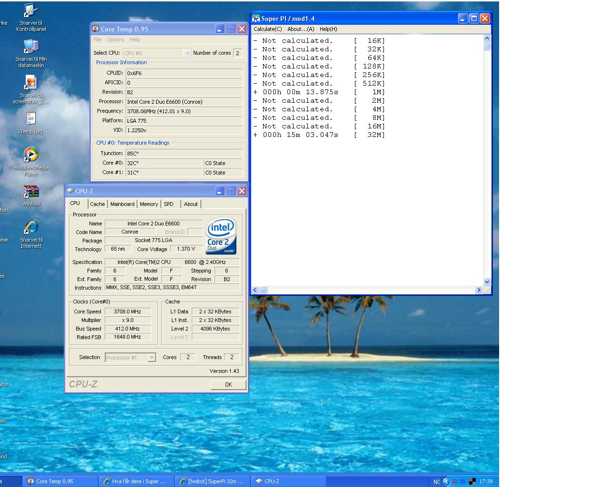Click Super PI vertical scrollbar down arrow
This screenshot has width=609, height=487.
(x=487, y=282)
